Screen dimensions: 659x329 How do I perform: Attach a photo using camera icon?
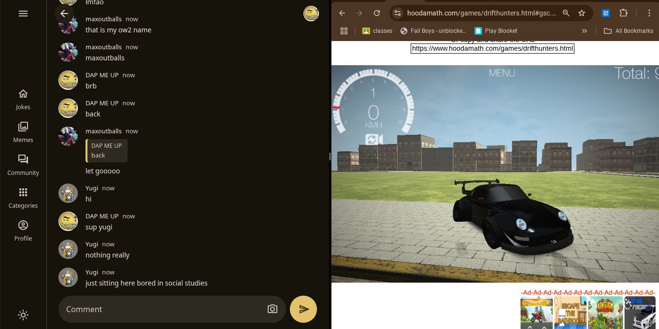point(272,309)
